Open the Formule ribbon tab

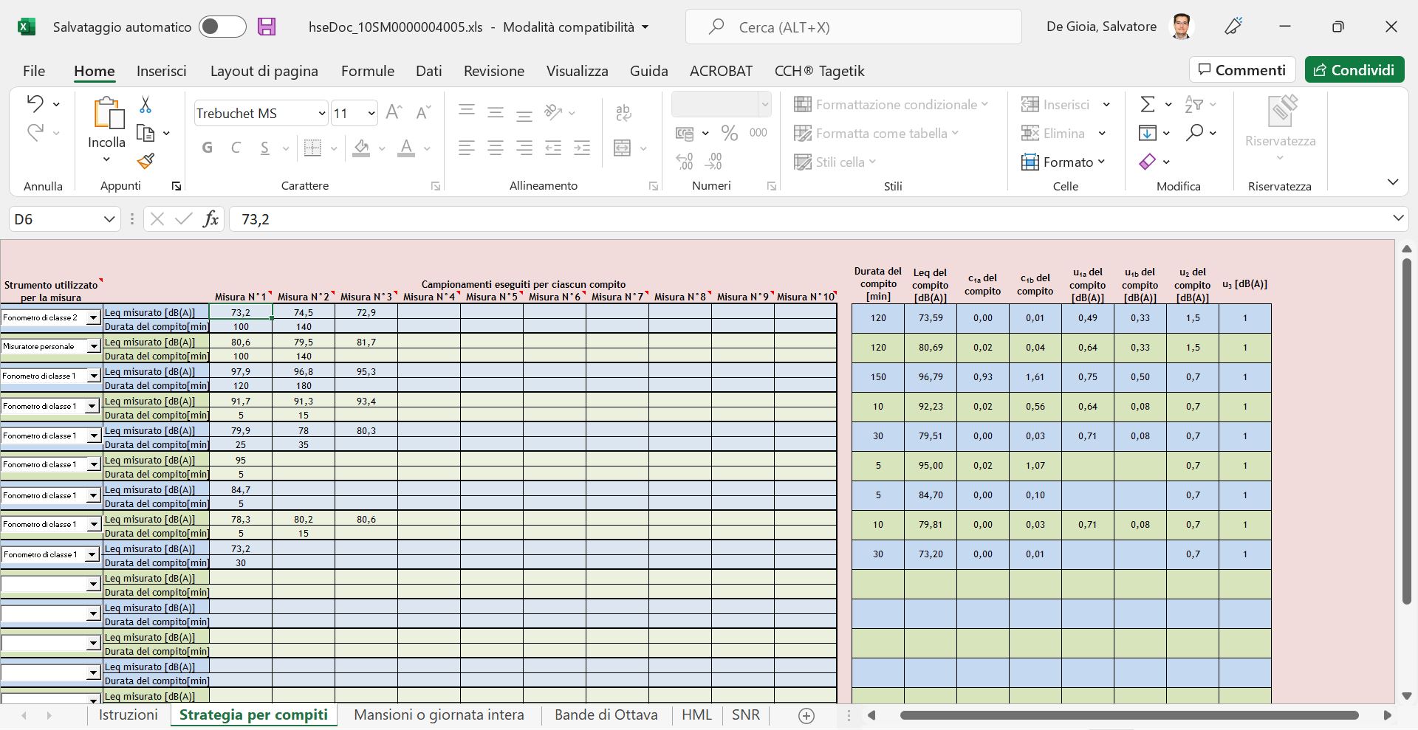coord(367,71)
